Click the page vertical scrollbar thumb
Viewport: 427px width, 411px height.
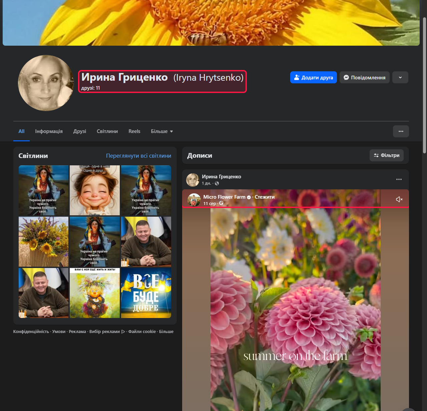[x=424, y=85]
